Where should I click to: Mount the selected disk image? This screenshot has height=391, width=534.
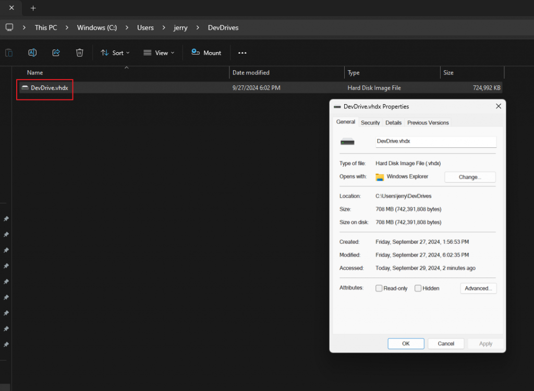pos(207,53)
